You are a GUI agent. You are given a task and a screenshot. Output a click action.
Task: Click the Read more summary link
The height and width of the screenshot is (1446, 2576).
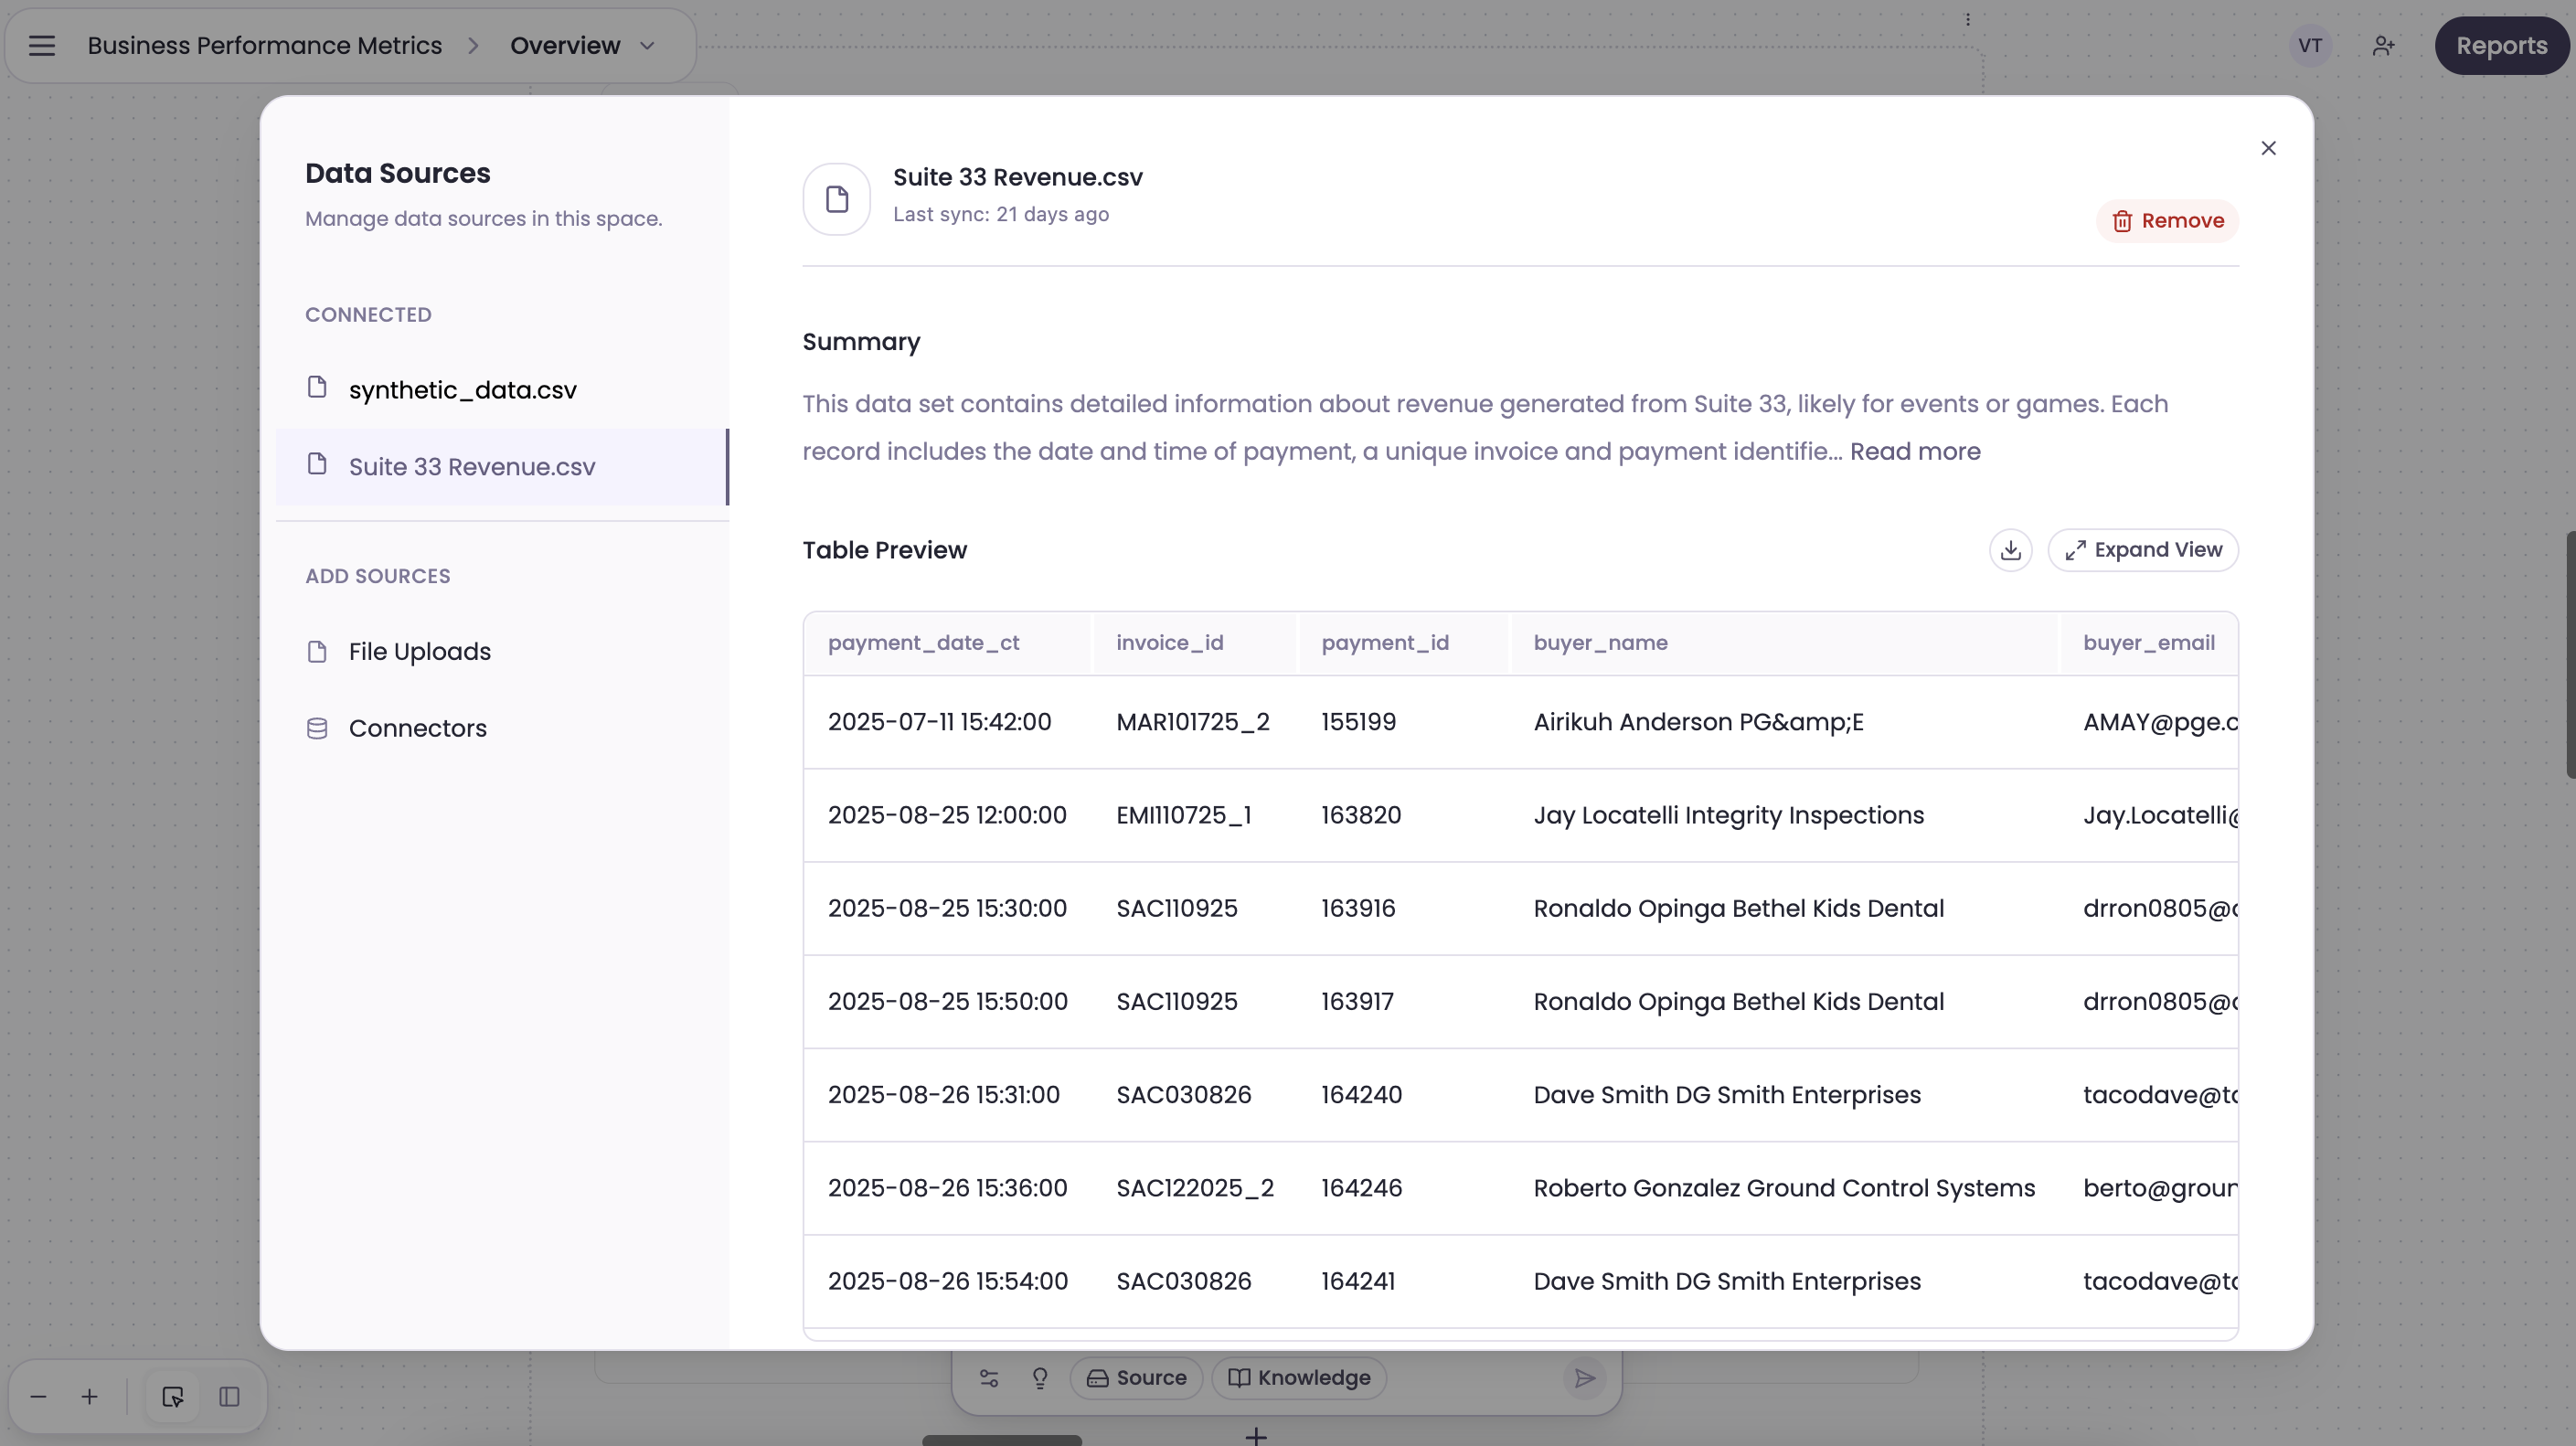point(1914,451)
